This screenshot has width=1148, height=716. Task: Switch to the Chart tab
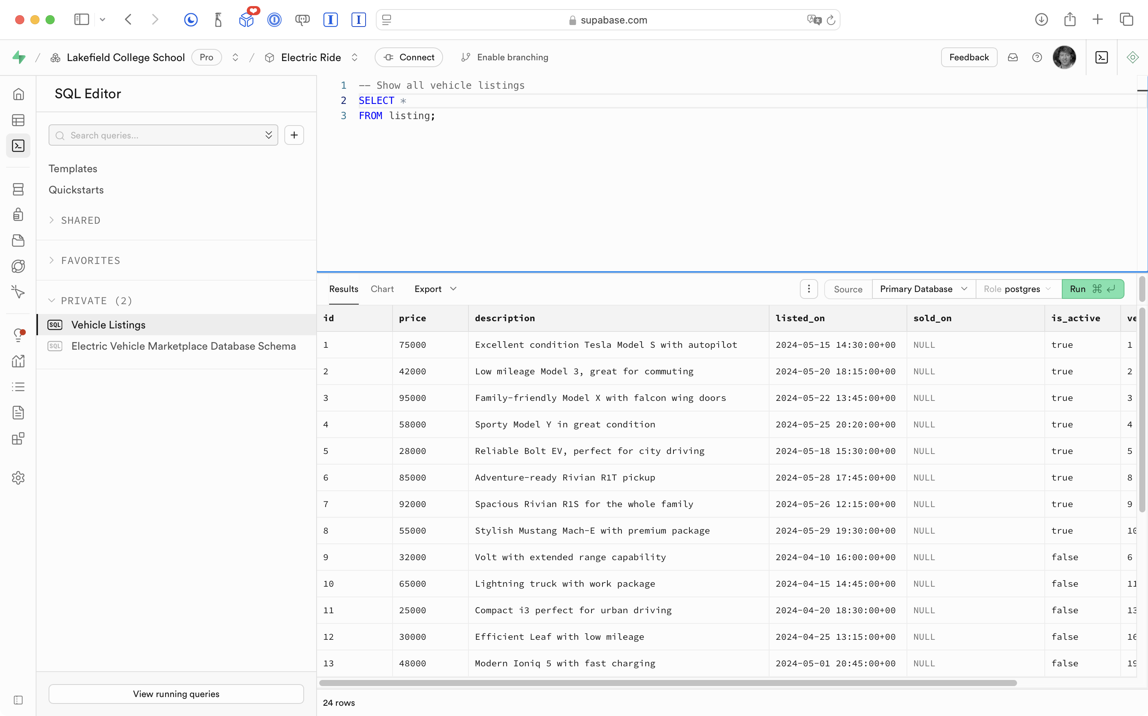point(382,289)
